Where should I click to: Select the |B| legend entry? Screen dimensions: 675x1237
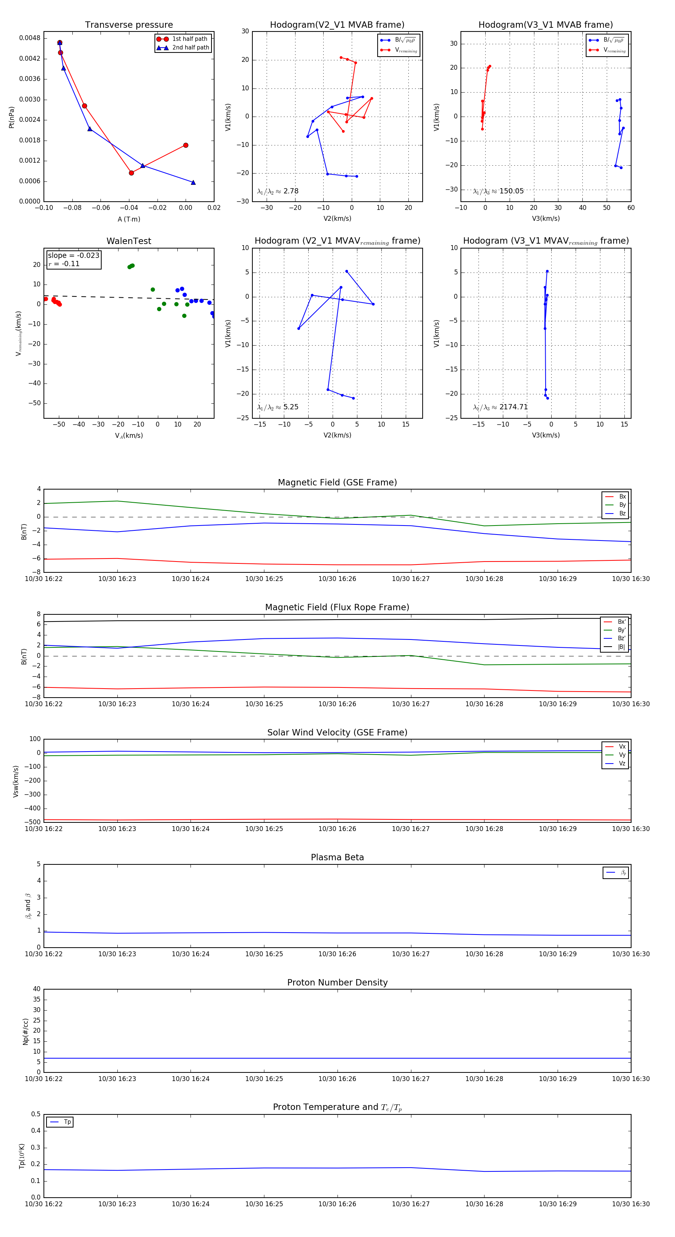point(615,647)
